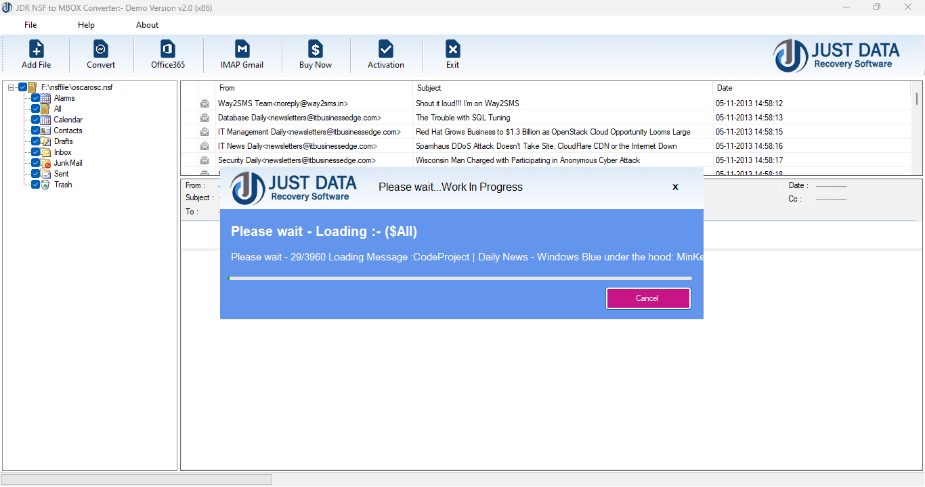Click envelope icon of Way2SMS Team row
This screenshot has width=925, height=487.
[205, 103]
